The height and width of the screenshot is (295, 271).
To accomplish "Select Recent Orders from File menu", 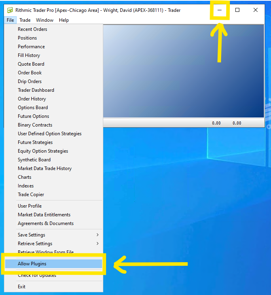I will (54, 29).
